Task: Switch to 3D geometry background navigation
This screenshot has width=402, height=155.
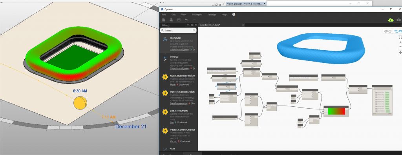Action: (x=388, y=31)
